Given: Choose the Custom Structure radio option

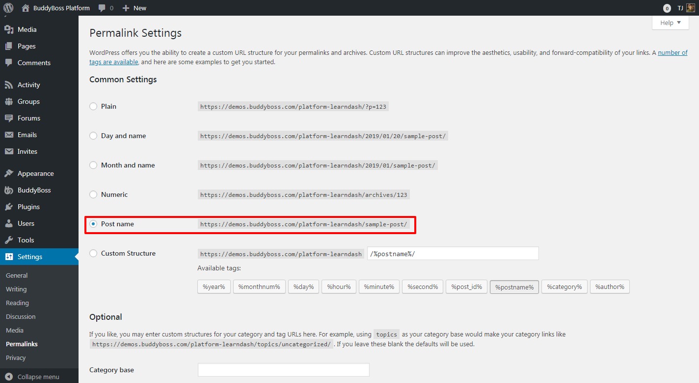Looking at the screenshot, I should [93, 253].
